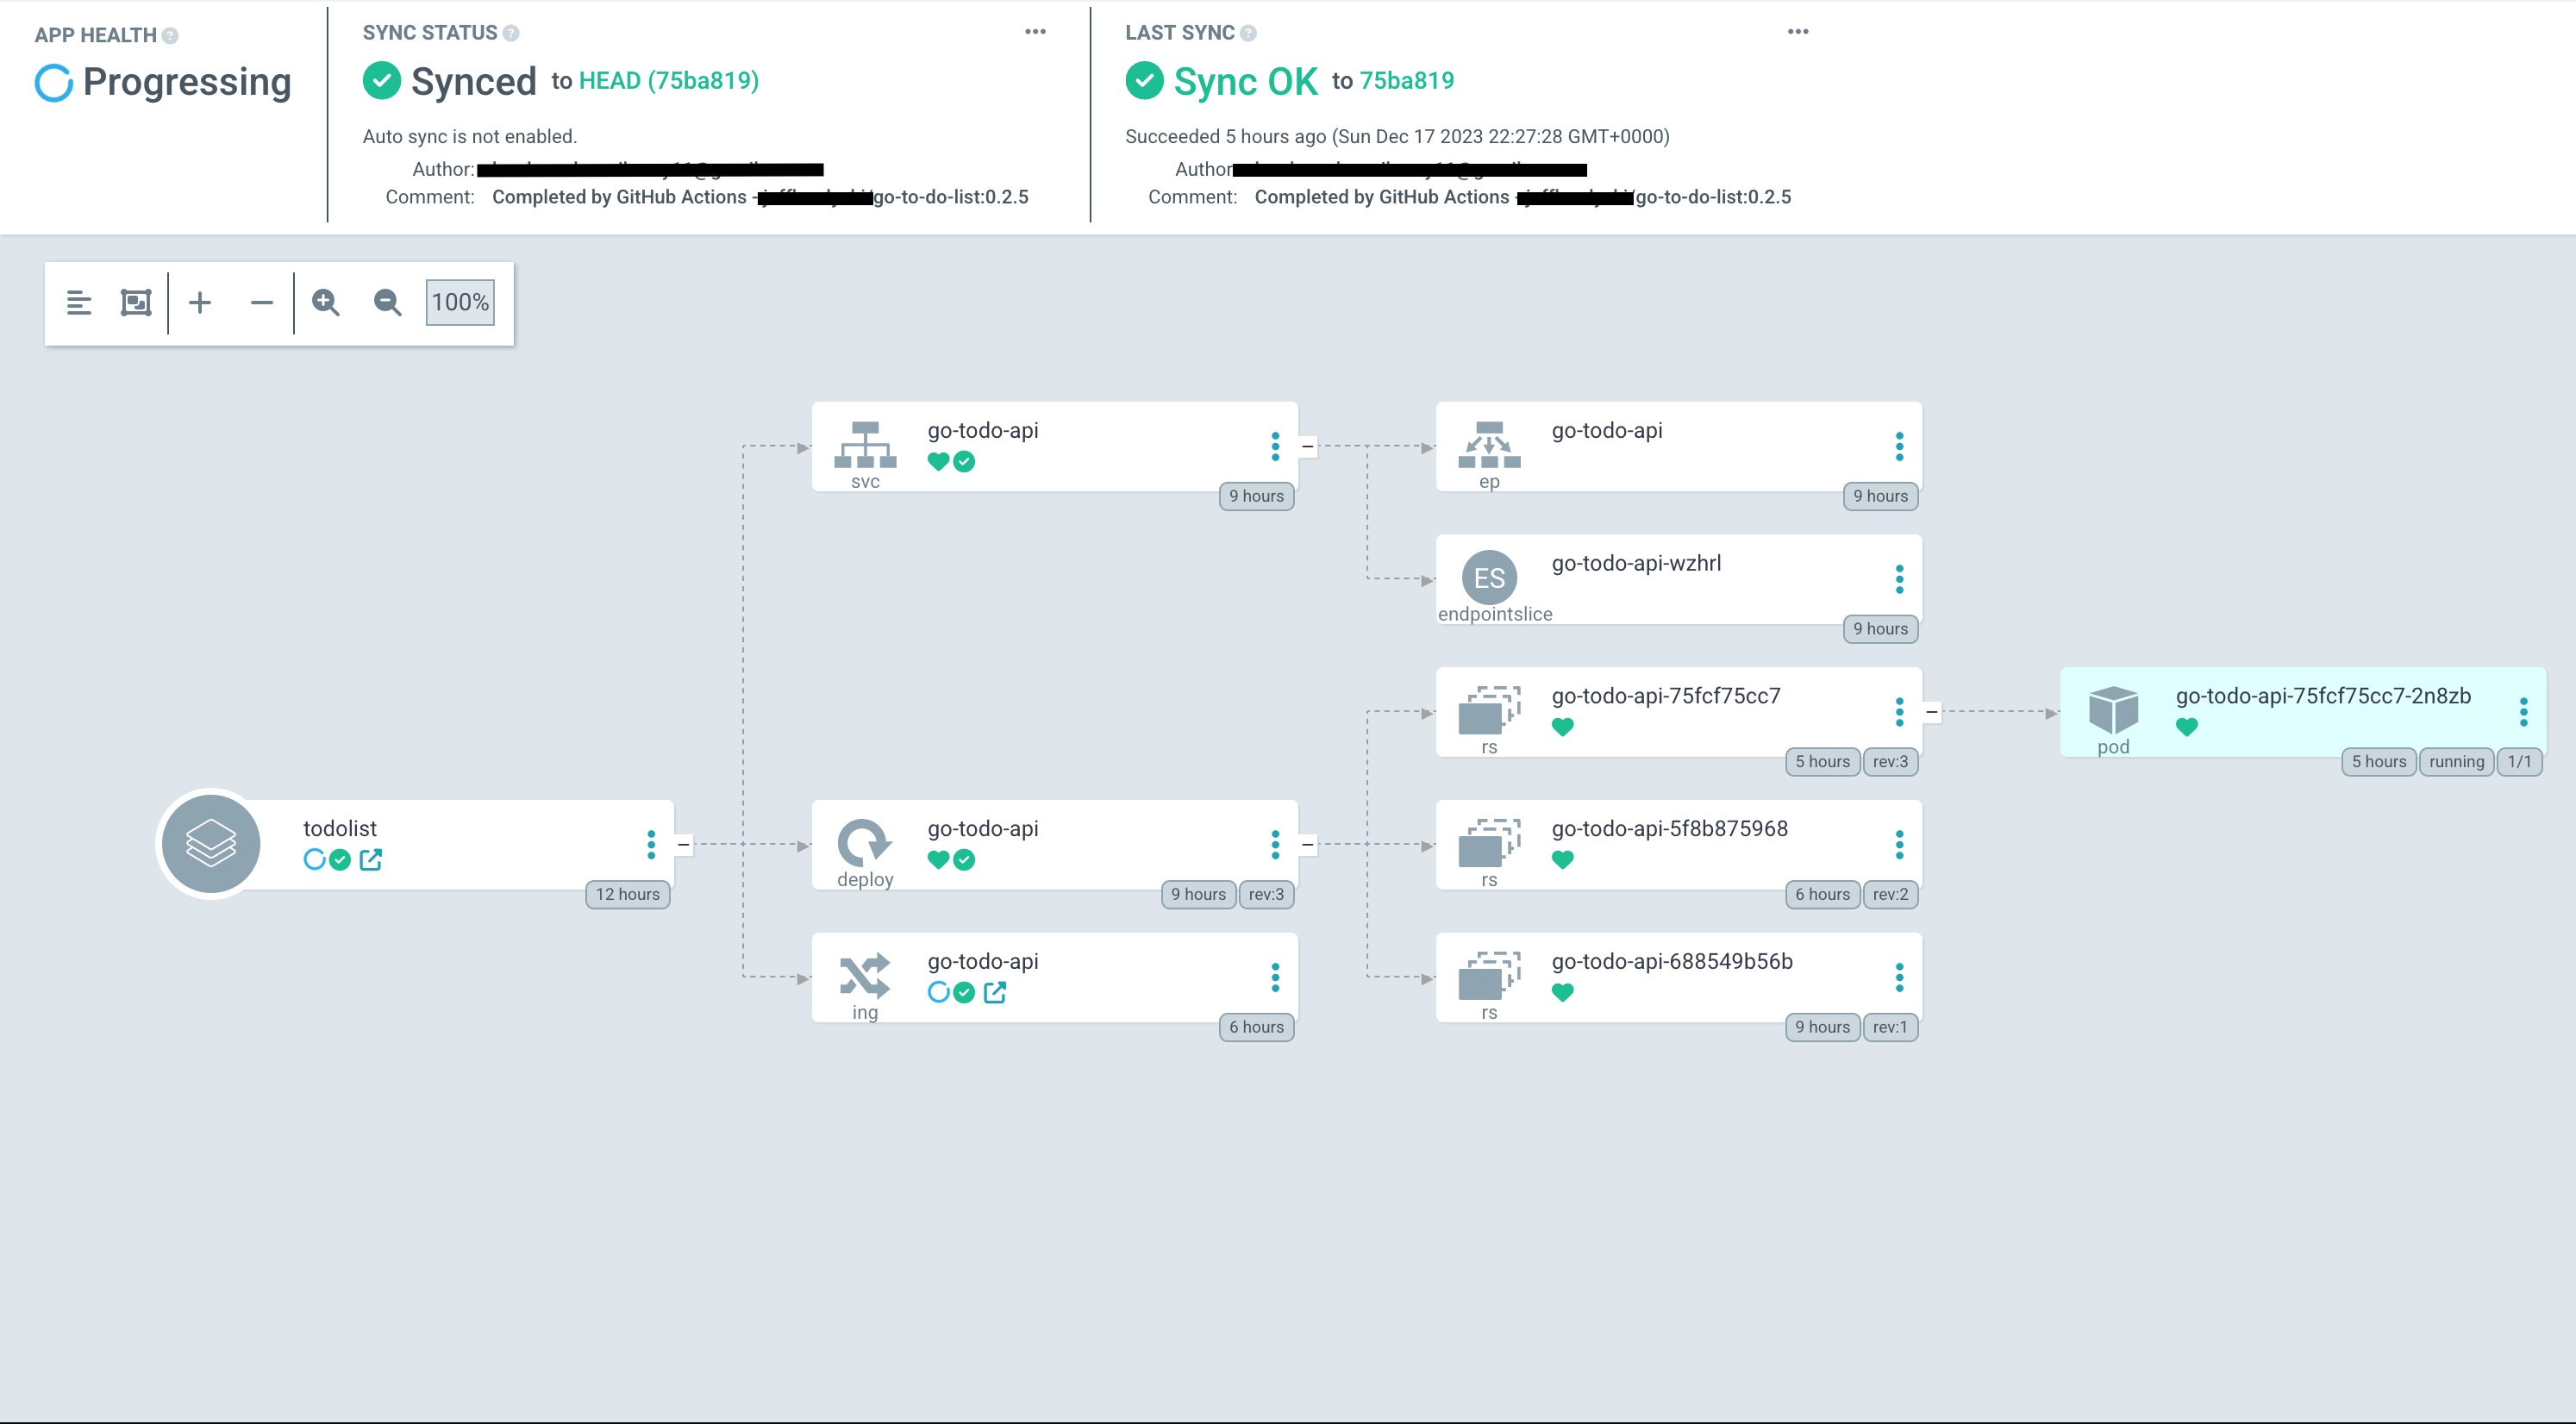Click the compact tree layout icon

79,302
